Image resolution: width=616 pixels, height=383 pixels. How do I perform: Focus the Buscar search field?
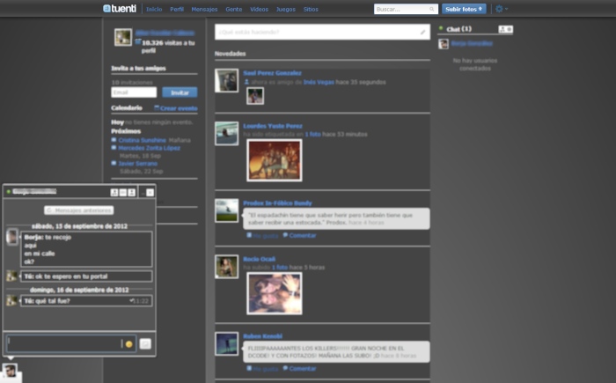[x=406, y=9]
